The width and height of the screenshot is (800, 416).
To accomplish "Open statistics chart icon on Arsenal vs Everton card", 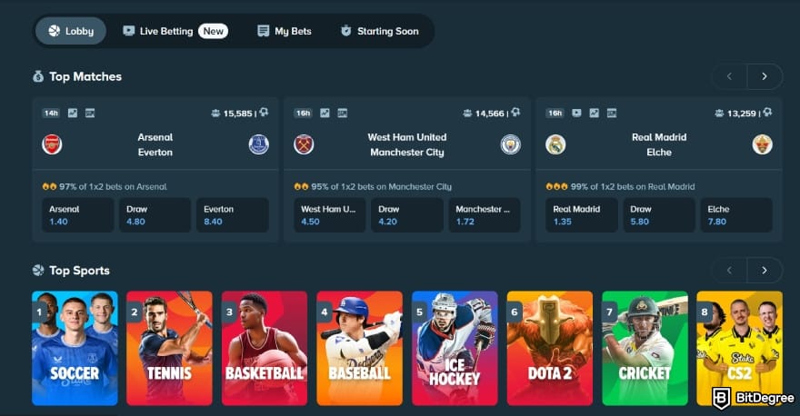I will [73, 114].
